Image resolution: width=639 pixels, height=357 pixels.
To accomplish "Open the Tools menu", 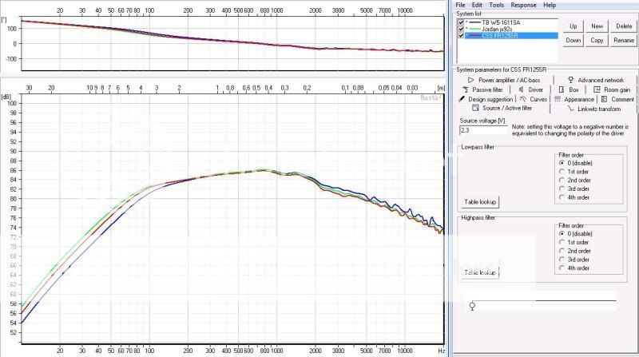I will point(498,5).
